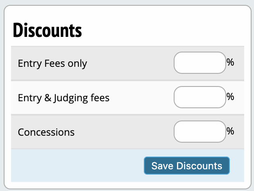
Task: Click empty gap in the Concessions row
Action: point(123,132)
